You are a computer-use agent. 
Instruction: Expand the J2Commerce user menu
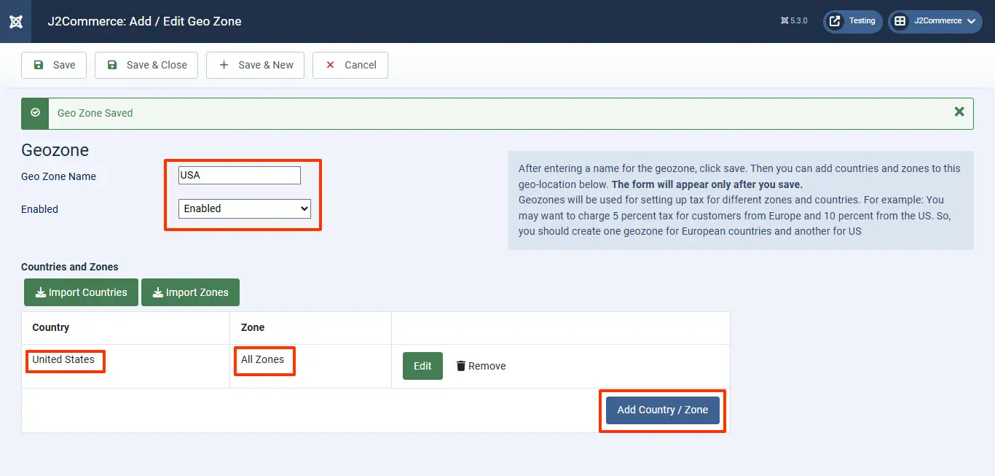pos(935,21)
